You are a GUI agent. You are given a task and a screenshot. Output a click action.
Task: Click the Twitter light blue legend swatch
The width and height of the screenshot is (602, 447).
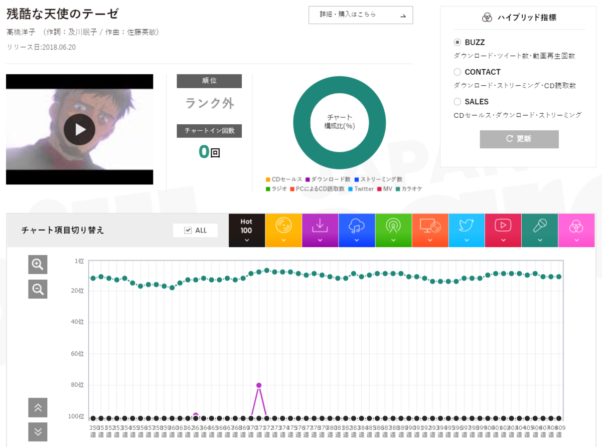point(351,189)
